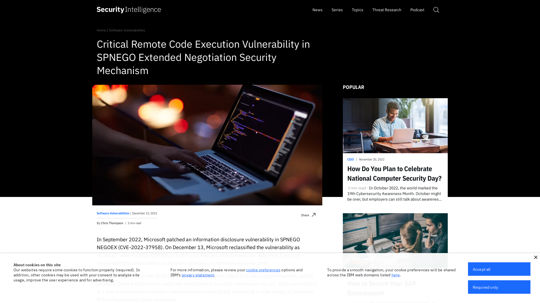Open the search icon in the navigation
The width and height of the screenshot is (540, 303).
click(436, 10)
